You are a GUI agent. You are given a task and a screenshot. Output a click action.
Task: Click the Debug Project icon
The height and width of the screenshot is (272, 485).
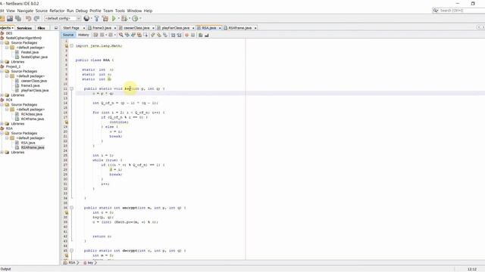click(x=124, y=18)
